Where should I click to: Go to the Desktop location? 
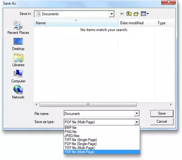tap(18, 44)
